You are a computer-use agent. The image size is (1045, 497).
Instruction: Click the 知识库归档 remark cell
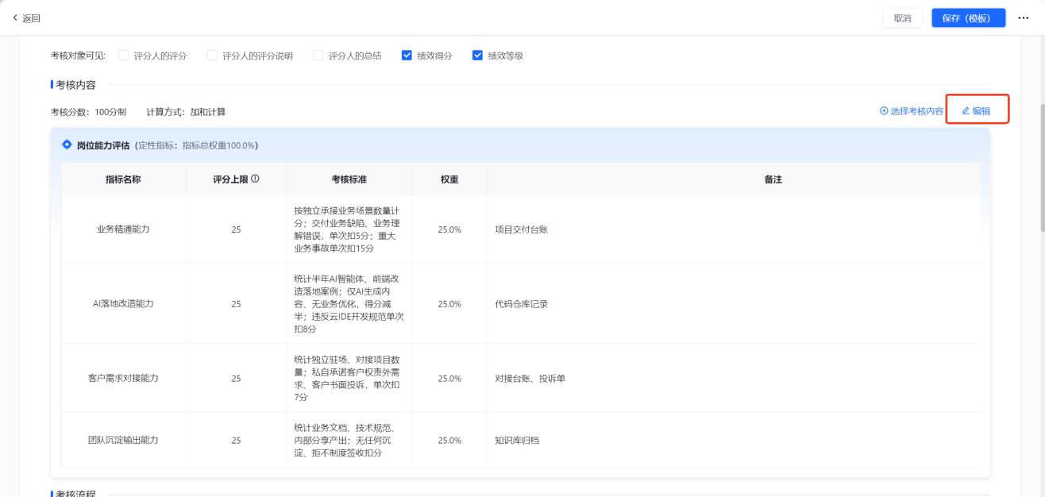pos(734,440)
